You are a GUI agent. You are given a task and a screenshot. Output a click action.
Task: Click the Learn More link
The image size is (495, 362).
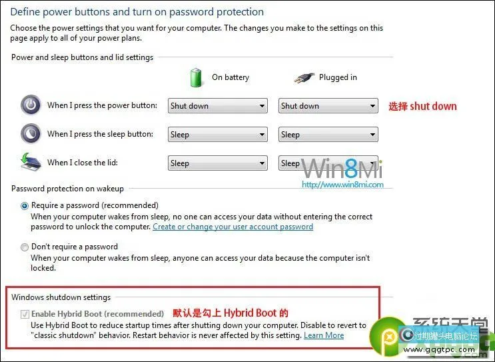324,335
